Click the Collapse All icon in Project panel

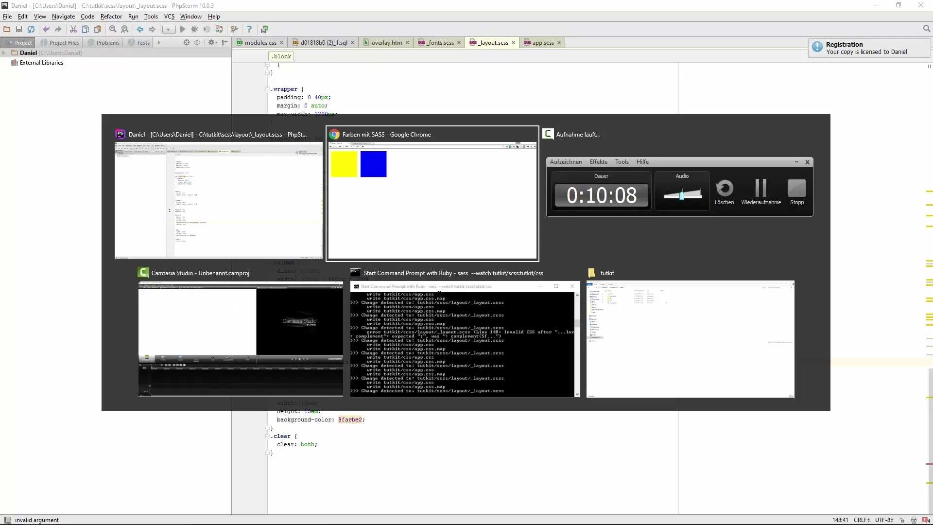[x=197, y=43]
